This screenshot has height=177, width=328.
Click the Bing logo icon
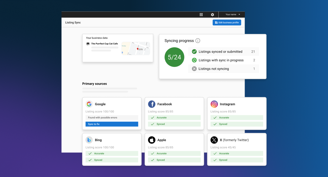pyautogui.click(x=89, y=140)
